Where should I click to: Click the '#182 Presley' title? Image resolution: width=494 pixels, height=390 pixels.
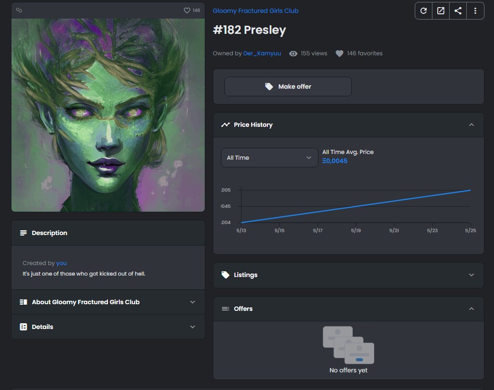pyautogui.click(x=249, y=30)
